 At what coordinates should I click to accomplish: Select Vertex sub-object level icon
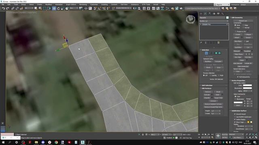(x=206, y=53)
